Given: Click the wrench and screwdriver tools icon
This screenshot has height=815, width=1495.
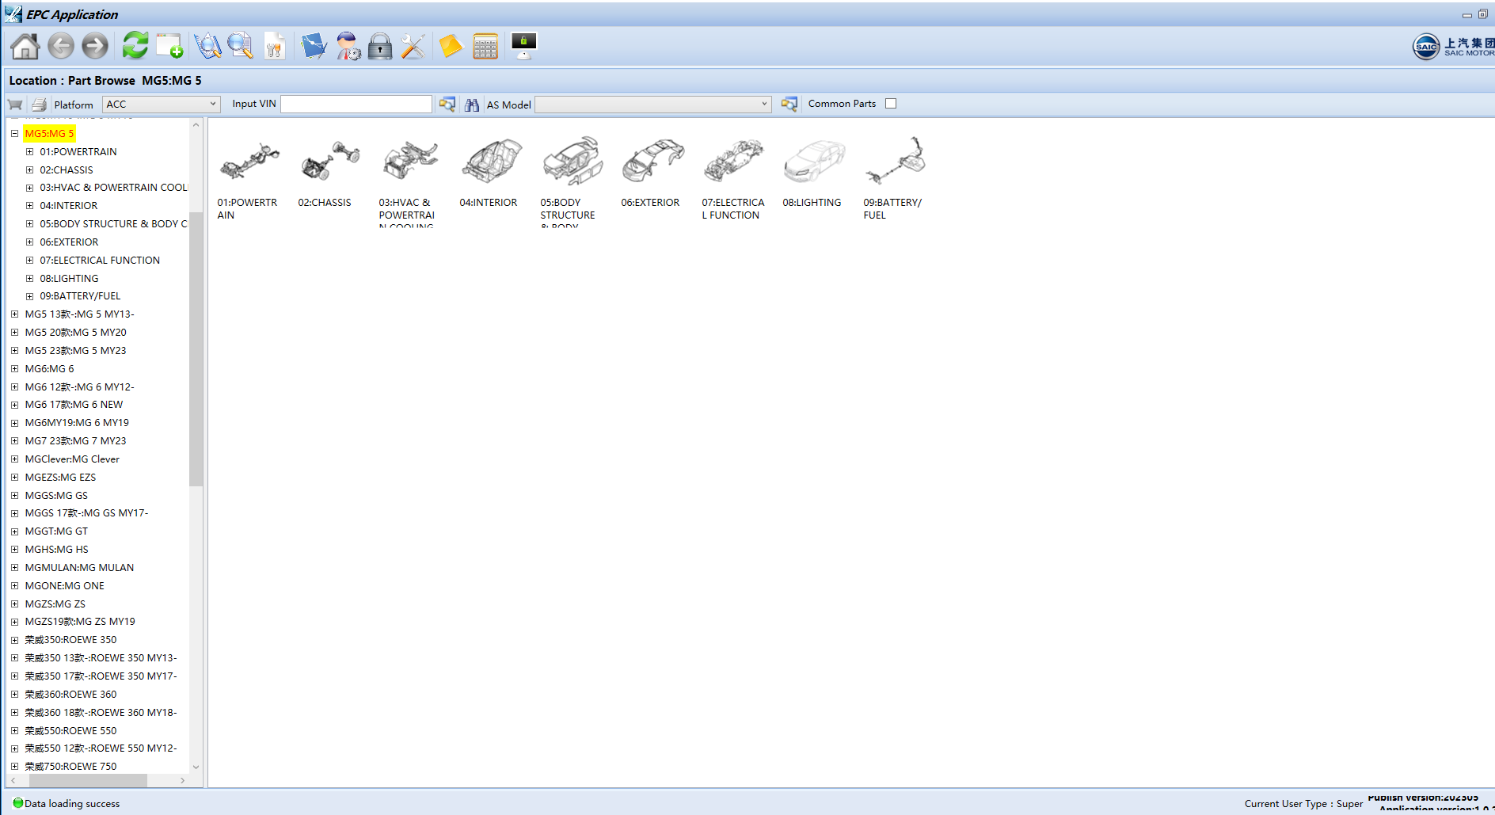Looking at the screenshot, I should 413,47.
